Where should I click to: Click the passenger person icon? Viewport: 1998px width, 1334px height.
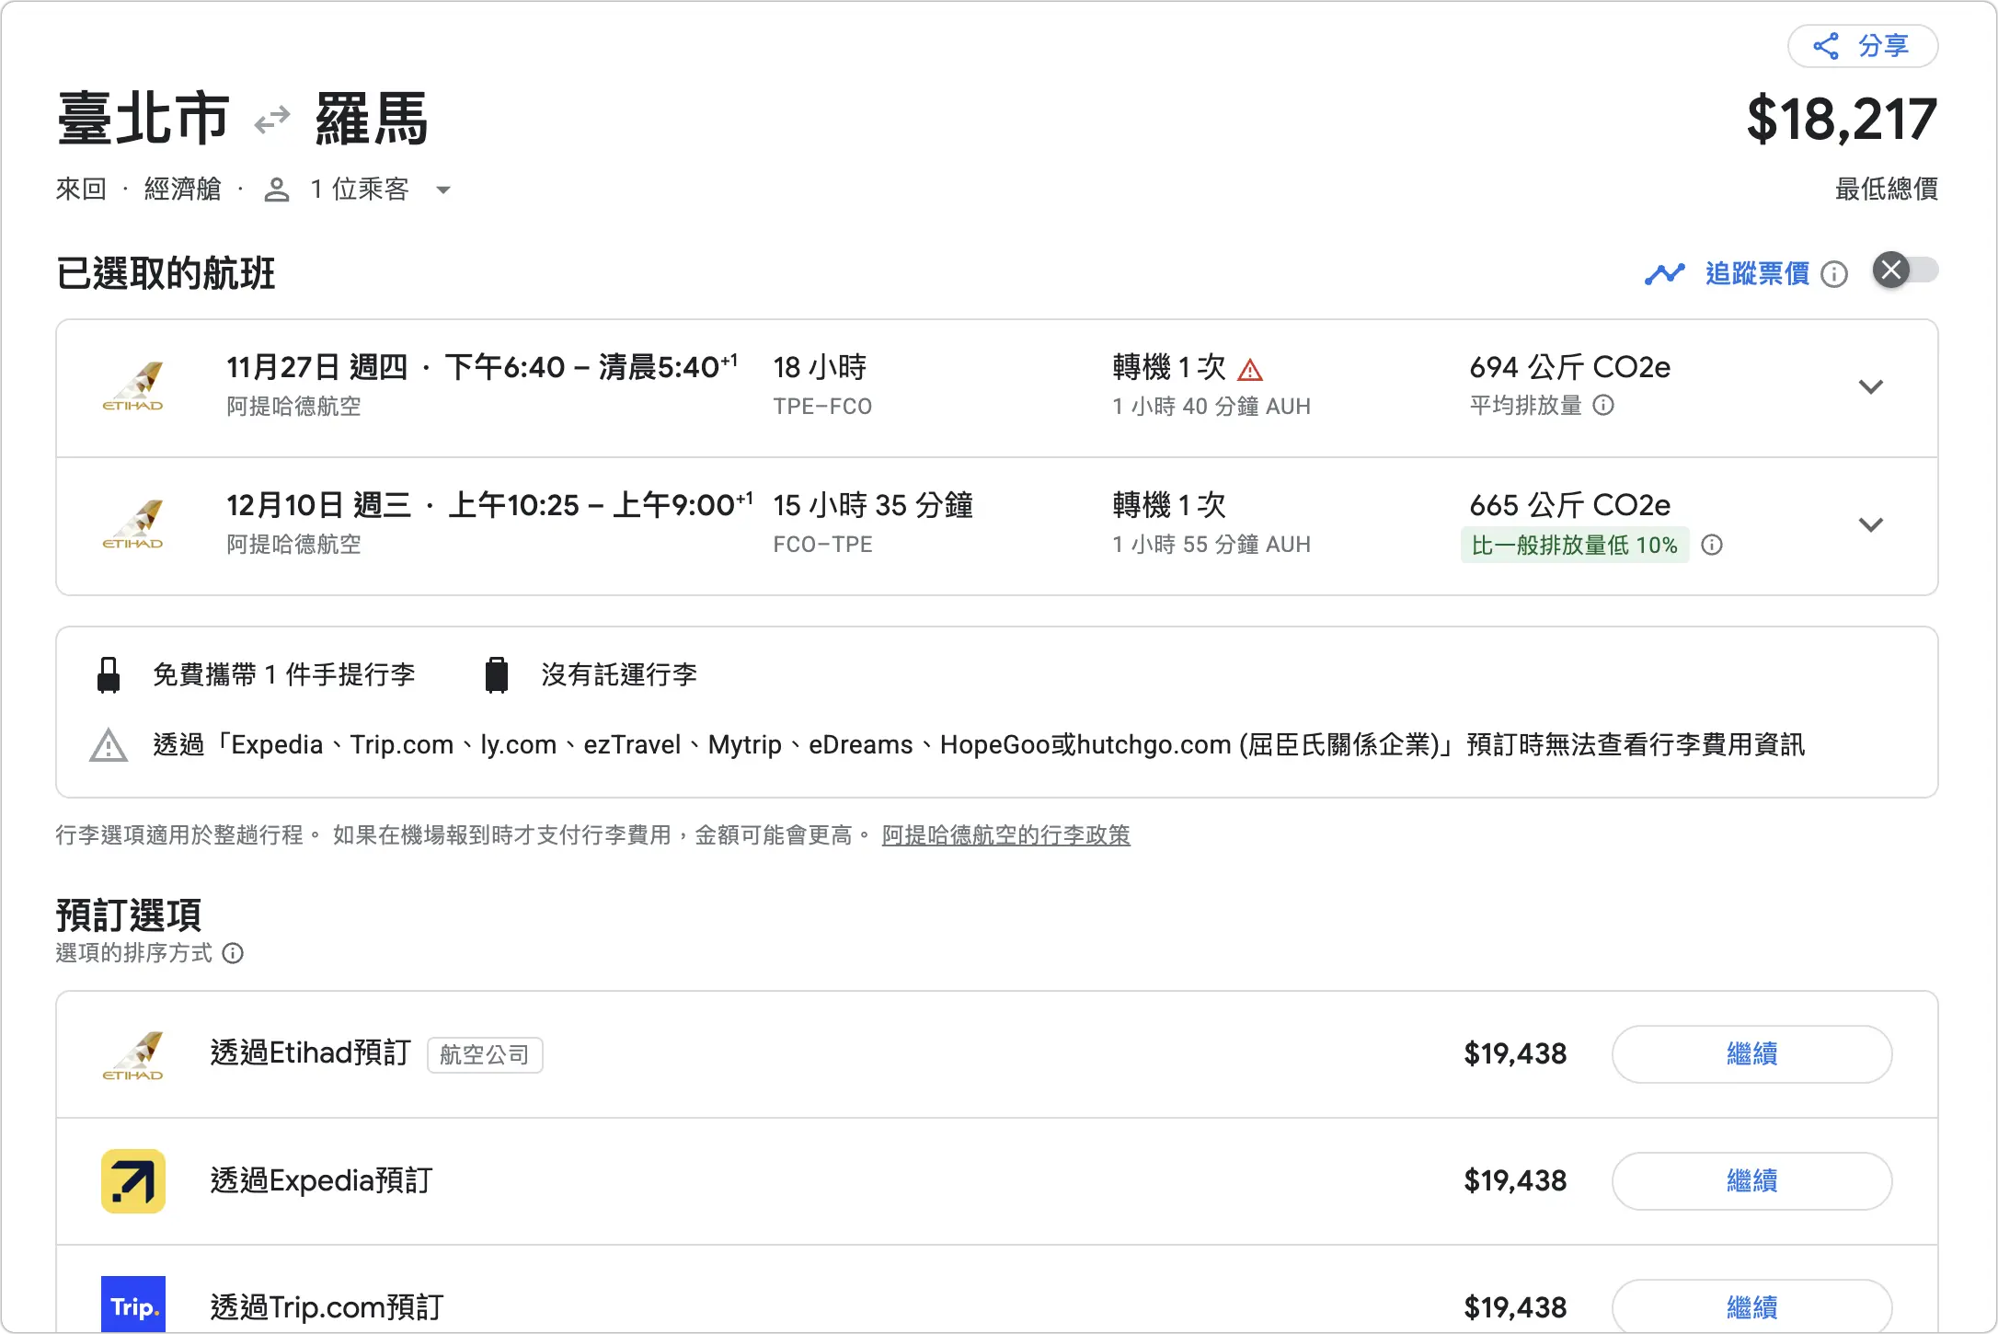click(277, 190)
